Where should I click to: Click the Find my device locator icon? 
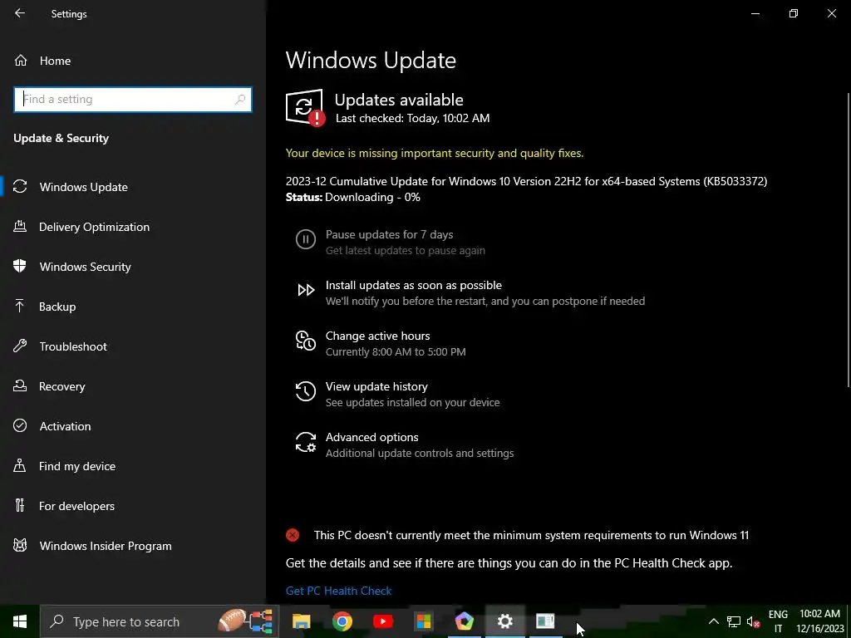20,465
